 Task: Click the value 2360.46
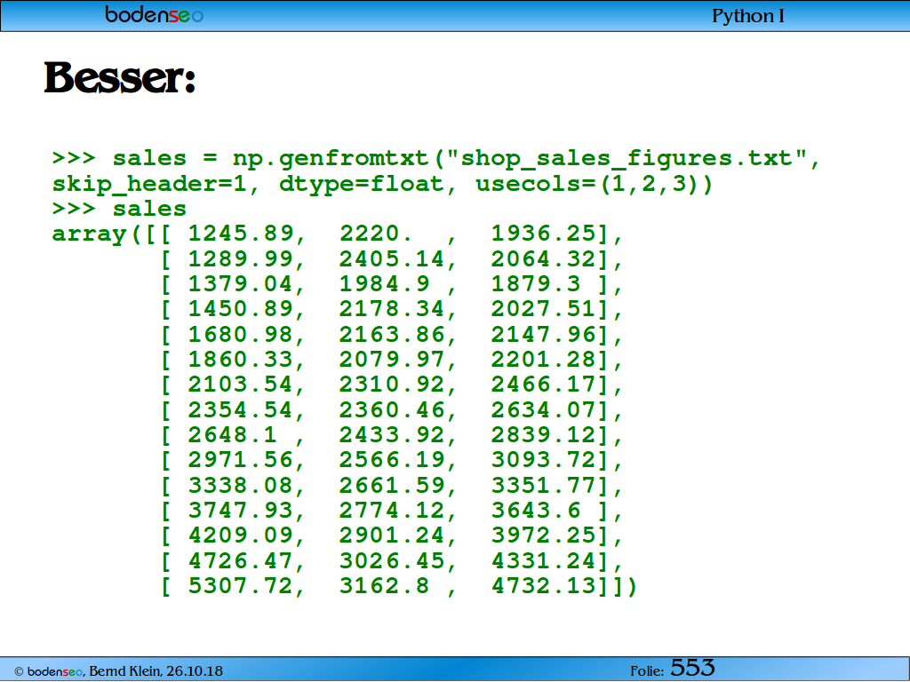coord(392,409)
